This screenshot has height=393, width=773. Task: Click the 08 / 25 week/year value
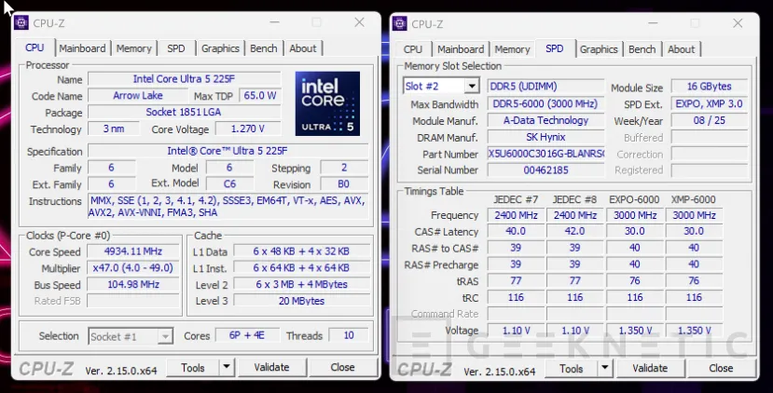pyautogui.click(x=710, y=121)
